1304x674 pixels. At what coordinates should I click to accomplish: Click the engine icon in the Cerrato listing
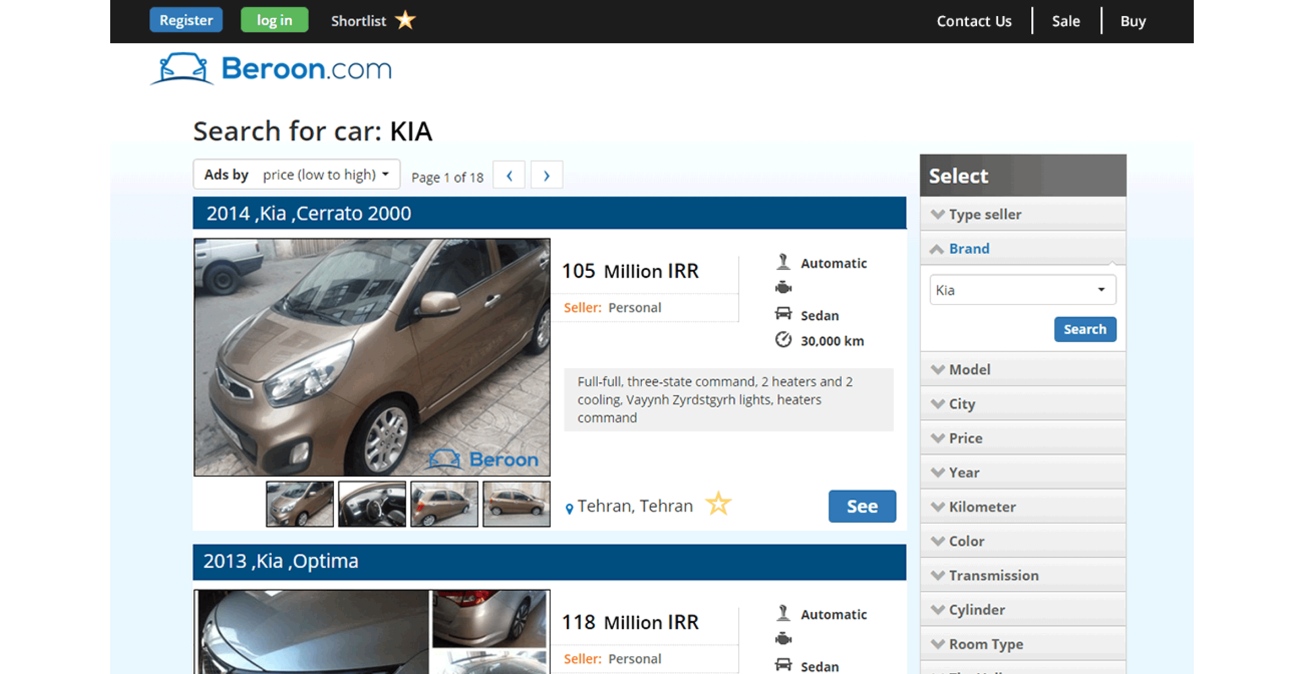coord(782,287)
